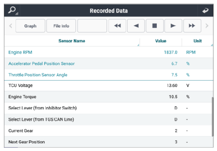Select the Engine RPM row
Screen dimensions: 217x151
point(109,52)
